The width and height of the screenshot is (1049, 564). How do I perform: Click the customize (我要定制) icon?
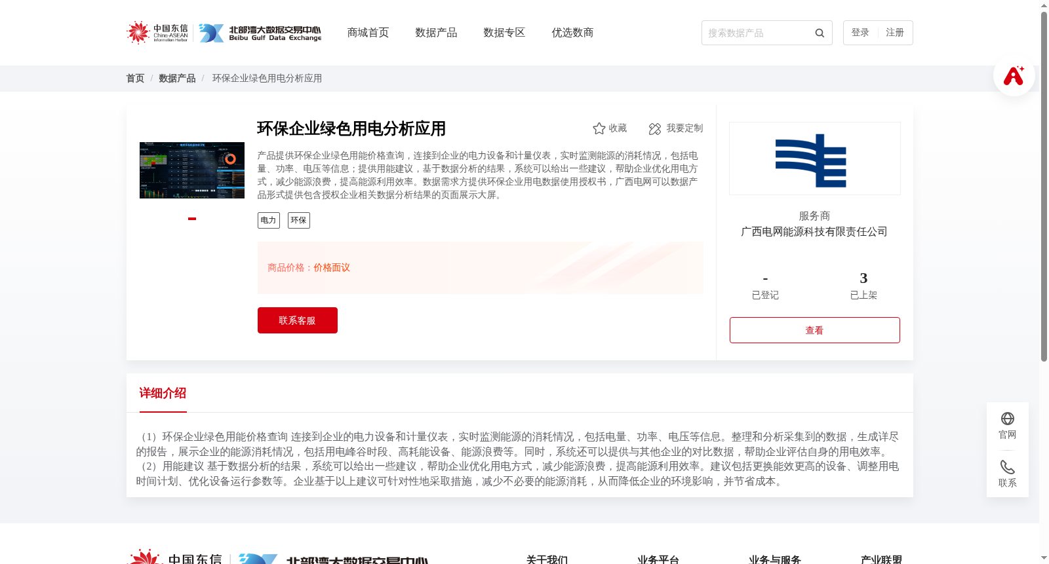[x=655, y=128]
